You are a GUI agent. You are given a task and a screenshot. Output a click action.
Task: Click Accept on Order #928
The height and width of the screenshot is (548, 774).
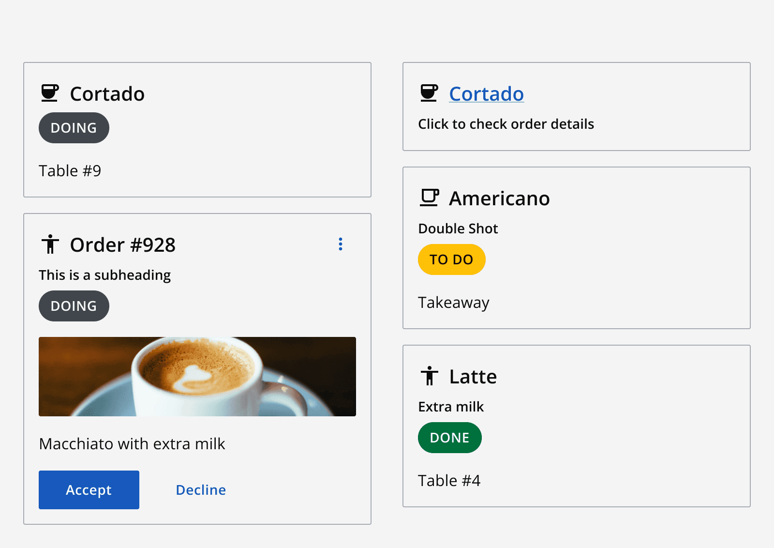click(89, 489)
